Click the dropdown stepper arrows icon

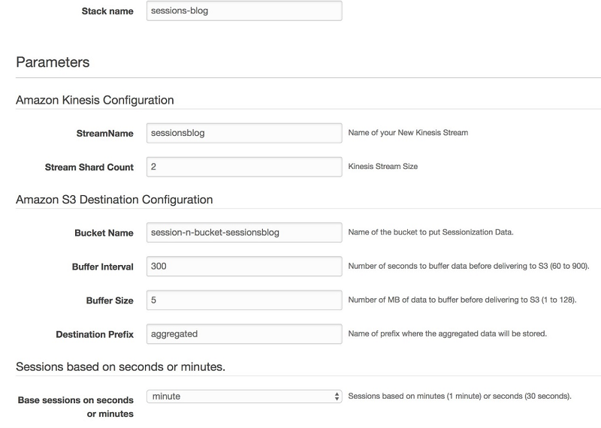[337, 396]
